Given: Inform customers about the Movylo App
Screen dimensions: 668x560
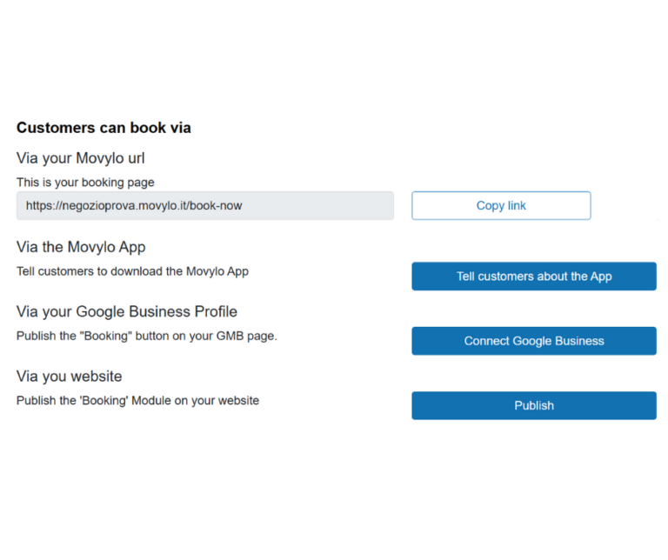Looking at the screenshot, I should click(x=534, y=277).
